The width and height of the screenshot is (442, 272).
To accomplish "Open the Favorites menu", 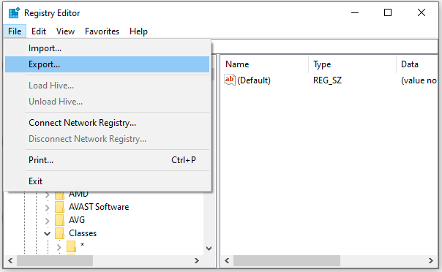I will [102, 31].
